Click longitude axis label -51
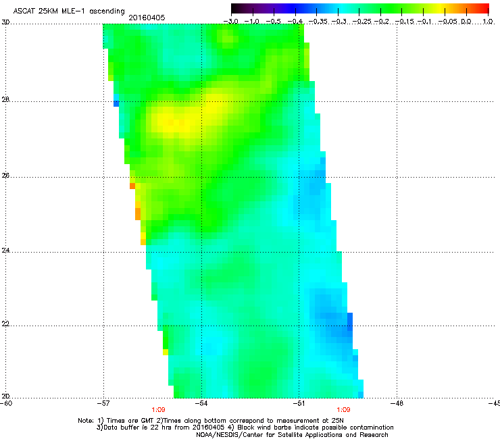This screenshot has height=439, width=500. (299, 403)
